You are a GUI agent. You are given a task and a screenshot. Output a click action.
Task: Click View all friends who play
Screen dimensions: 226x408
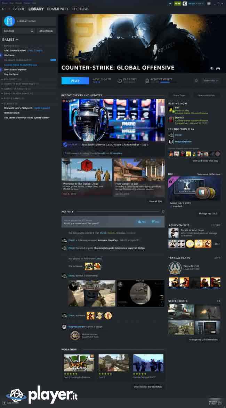click(x=205, y=161)
